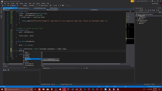
Task: Open the Any CPU platform dropdown
Action: tap(34, 6)
